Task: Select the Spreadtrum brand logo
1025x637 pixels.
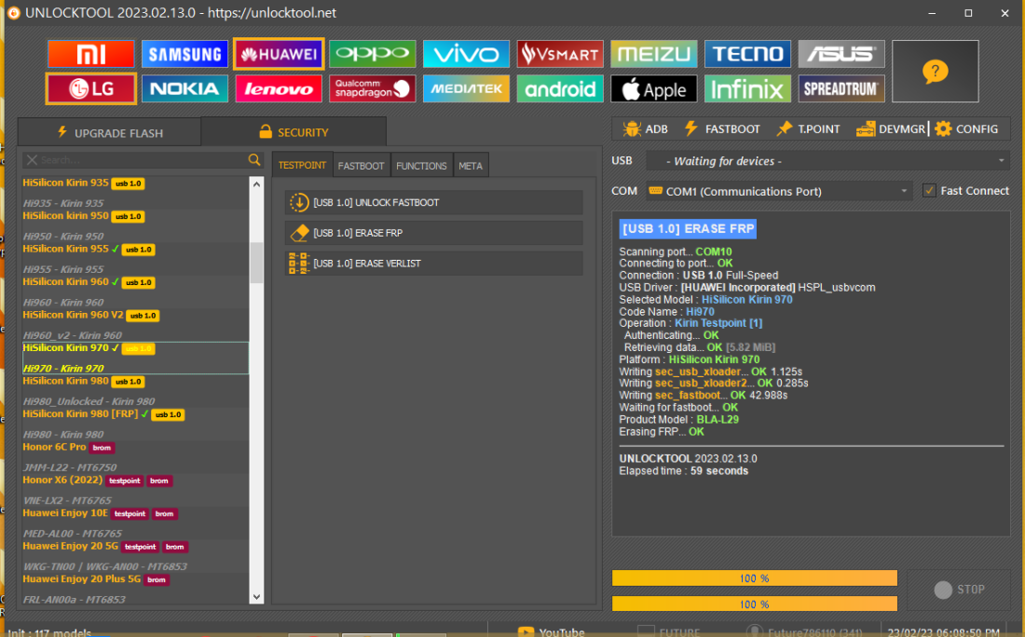Action: point(841,88)
